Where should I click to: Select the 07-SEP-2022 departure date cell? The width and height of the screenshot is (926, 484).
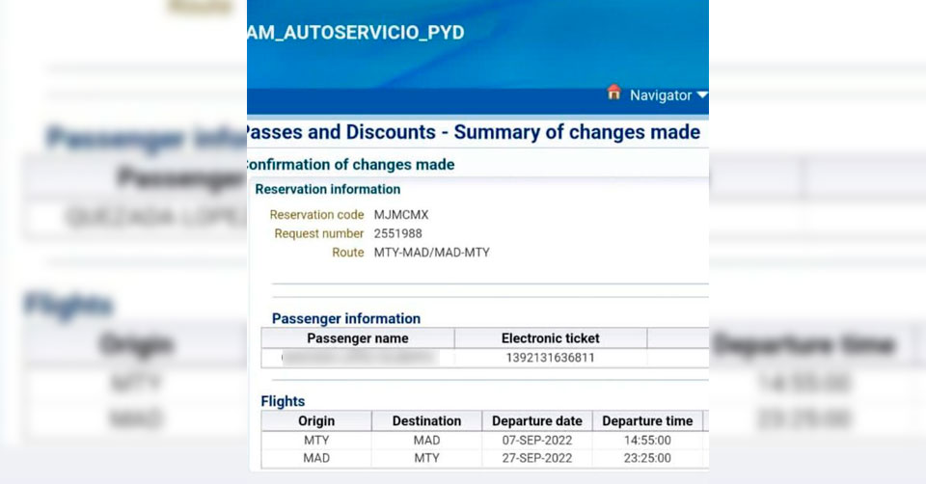pyautogui.click(x=536, y=440)
